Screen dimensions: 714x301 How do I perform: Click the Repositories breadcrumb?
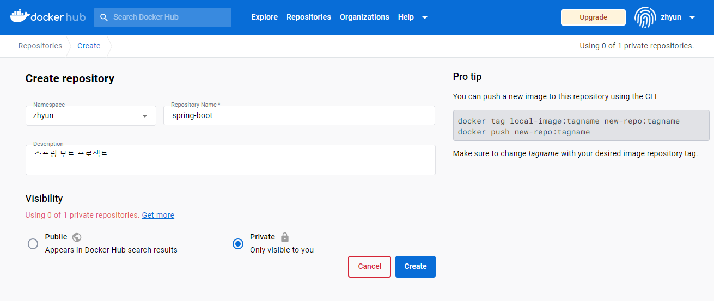(40, 46)
